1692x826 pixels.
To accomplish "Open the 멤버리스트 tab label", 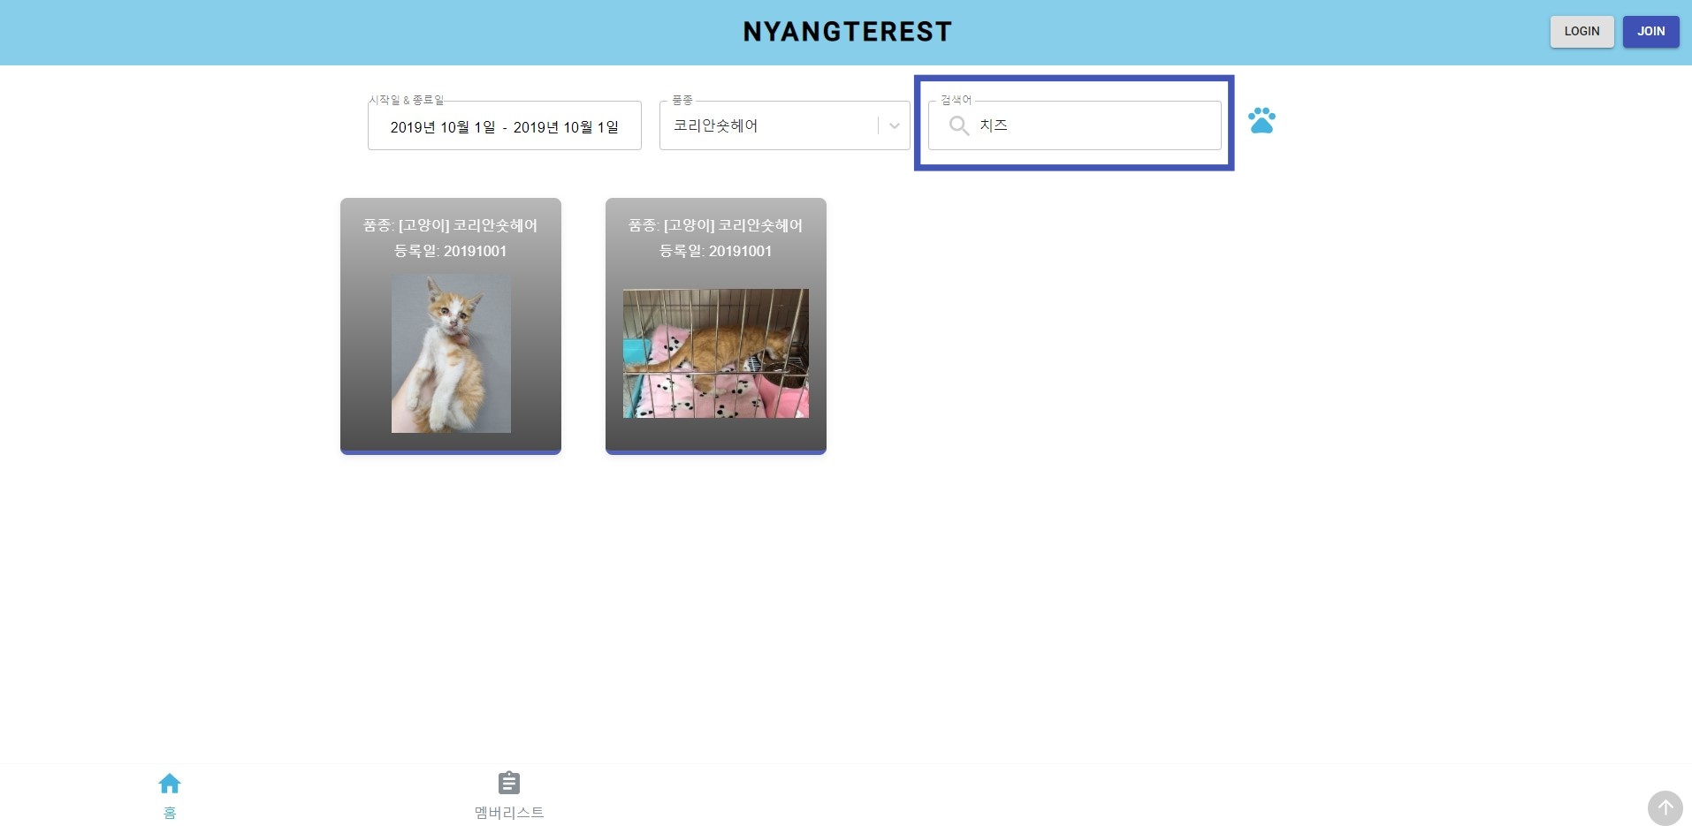I will point(509,813).
